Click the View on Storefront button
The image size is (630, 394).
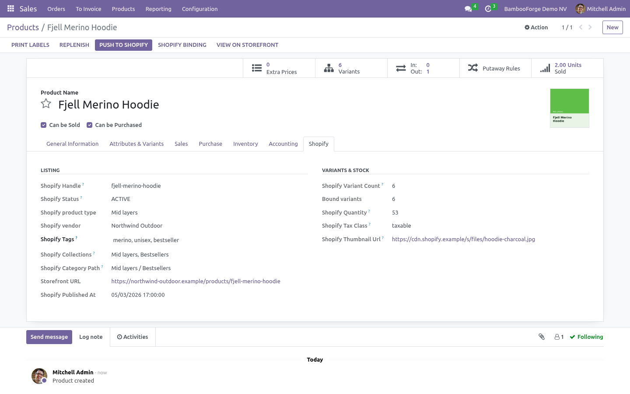[247, 45]
